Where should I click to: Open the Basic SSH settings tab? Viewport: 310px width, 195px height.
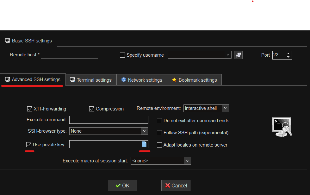coord(28,41)
